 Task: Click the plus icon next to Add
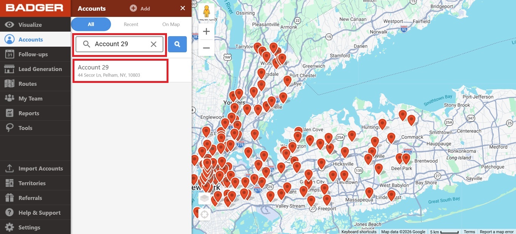click(x=133, y=8)
